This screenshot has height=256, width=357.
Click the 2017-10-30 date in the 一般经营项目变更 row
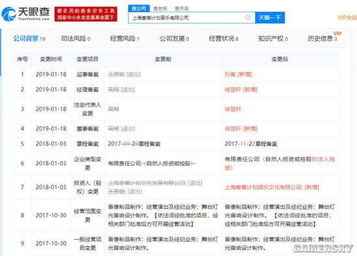click(x=51, y=244)
